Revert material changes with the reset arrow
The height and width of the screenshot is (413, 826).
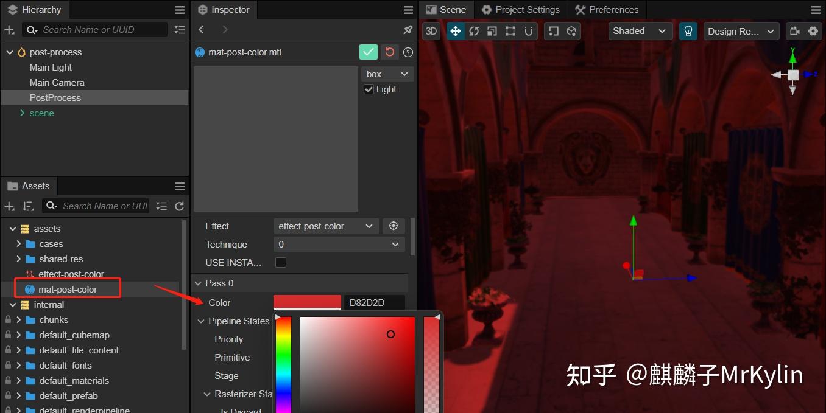pos(389,52)
